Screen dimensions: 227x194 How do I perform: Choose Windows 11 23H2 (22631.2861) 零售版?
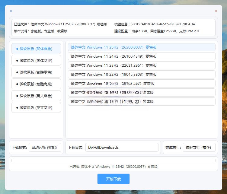(x=142, y=65)
